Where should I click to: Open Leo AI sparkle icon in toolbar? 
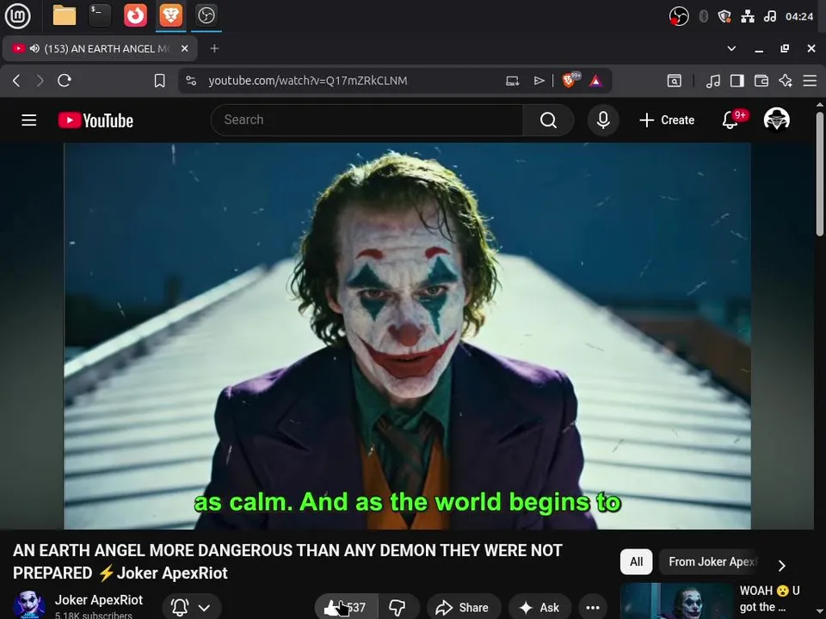pos(786,81)
